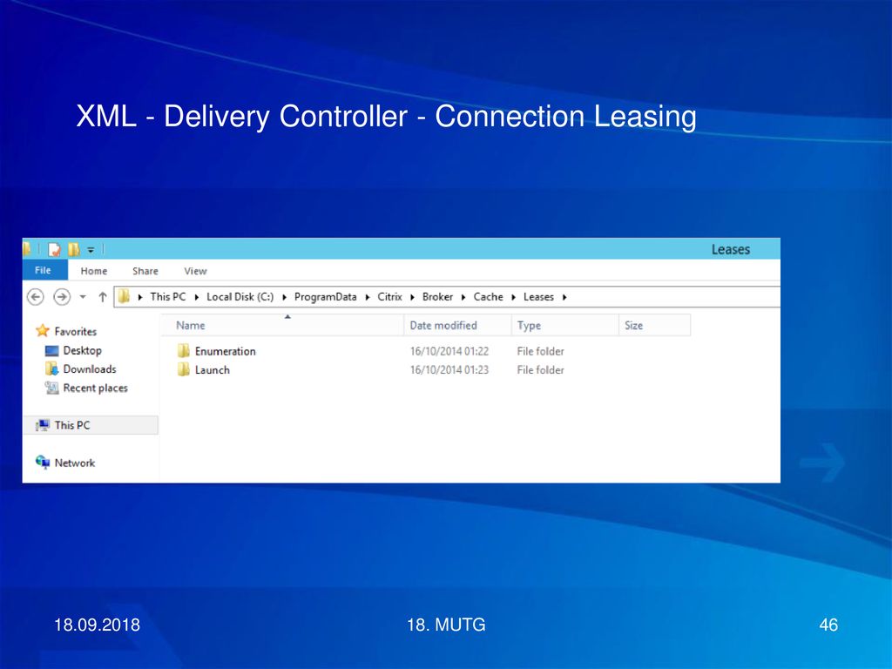The image size is (892, 669).
Task: Switch to the Home ribbon tab
Action: coord(94,272)
